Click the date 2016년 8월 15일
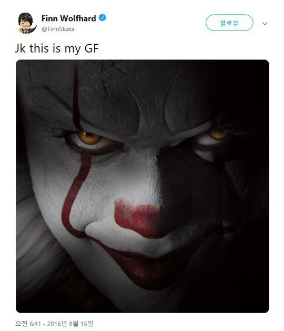 pos(70,324)
